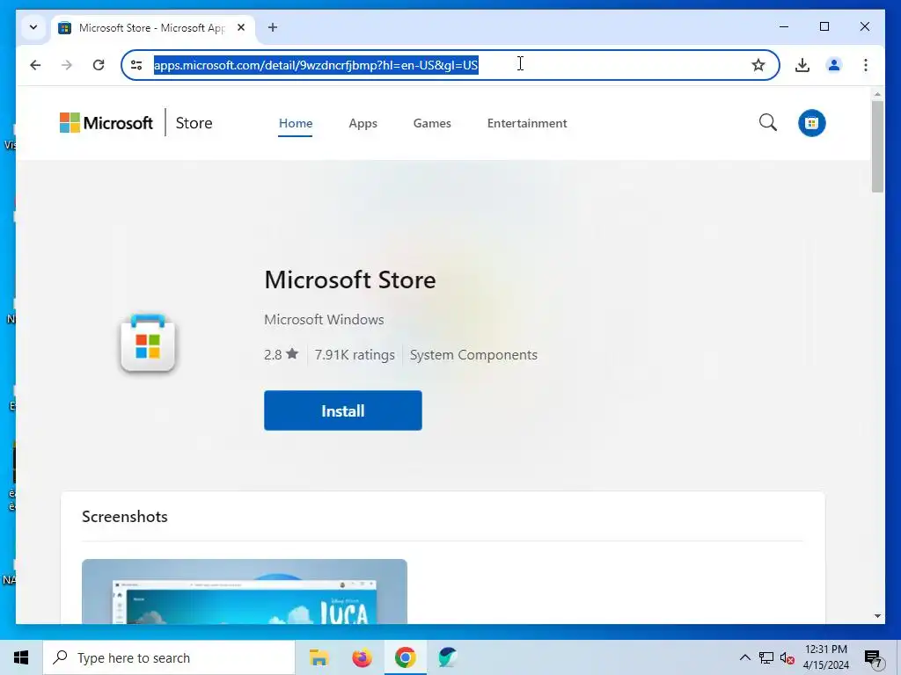Maximize the Chrome window
The width and height of the screenshot is (901, 675).
tap(824, 26)
